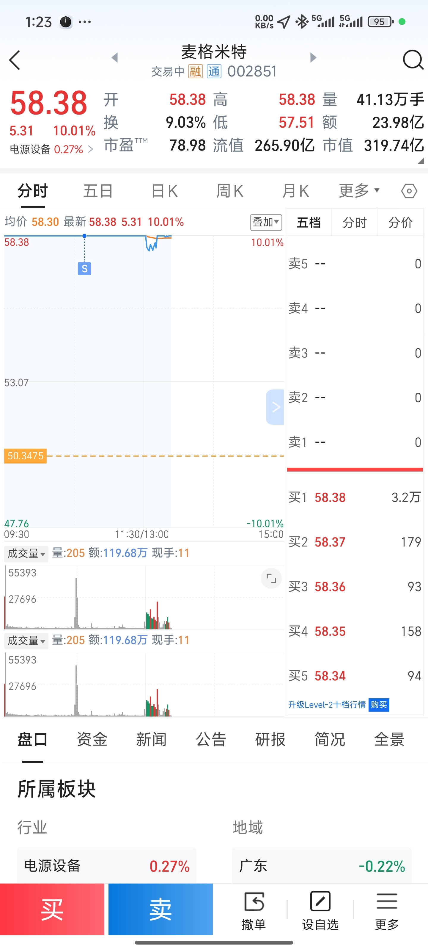Screen dimensions: 428x952
Task: Tap the S signal marker on chart
Action: pos(84,268)
